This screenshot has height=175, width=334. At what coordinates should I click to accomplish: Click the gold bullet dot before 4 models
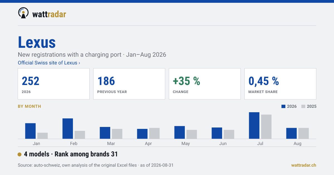[19, 154]
